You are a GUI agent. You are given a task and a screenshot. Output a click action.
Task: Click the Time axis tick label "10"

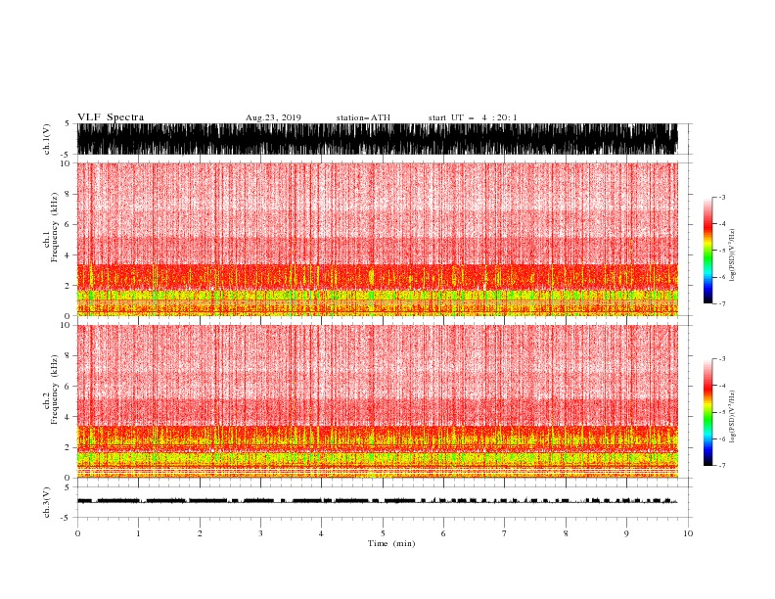(x=688, y=534)
